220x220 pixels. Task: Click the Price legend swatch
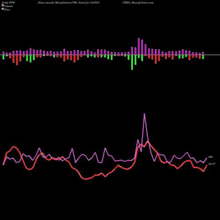3,9
